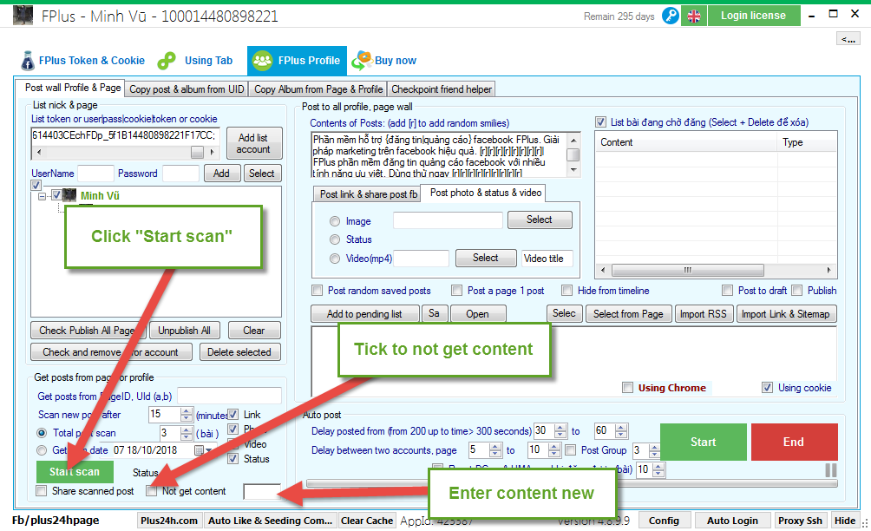Click the people icon on FPlus Profile
The height and width of the screenshot is (531, 871).
tap(262, 61)
